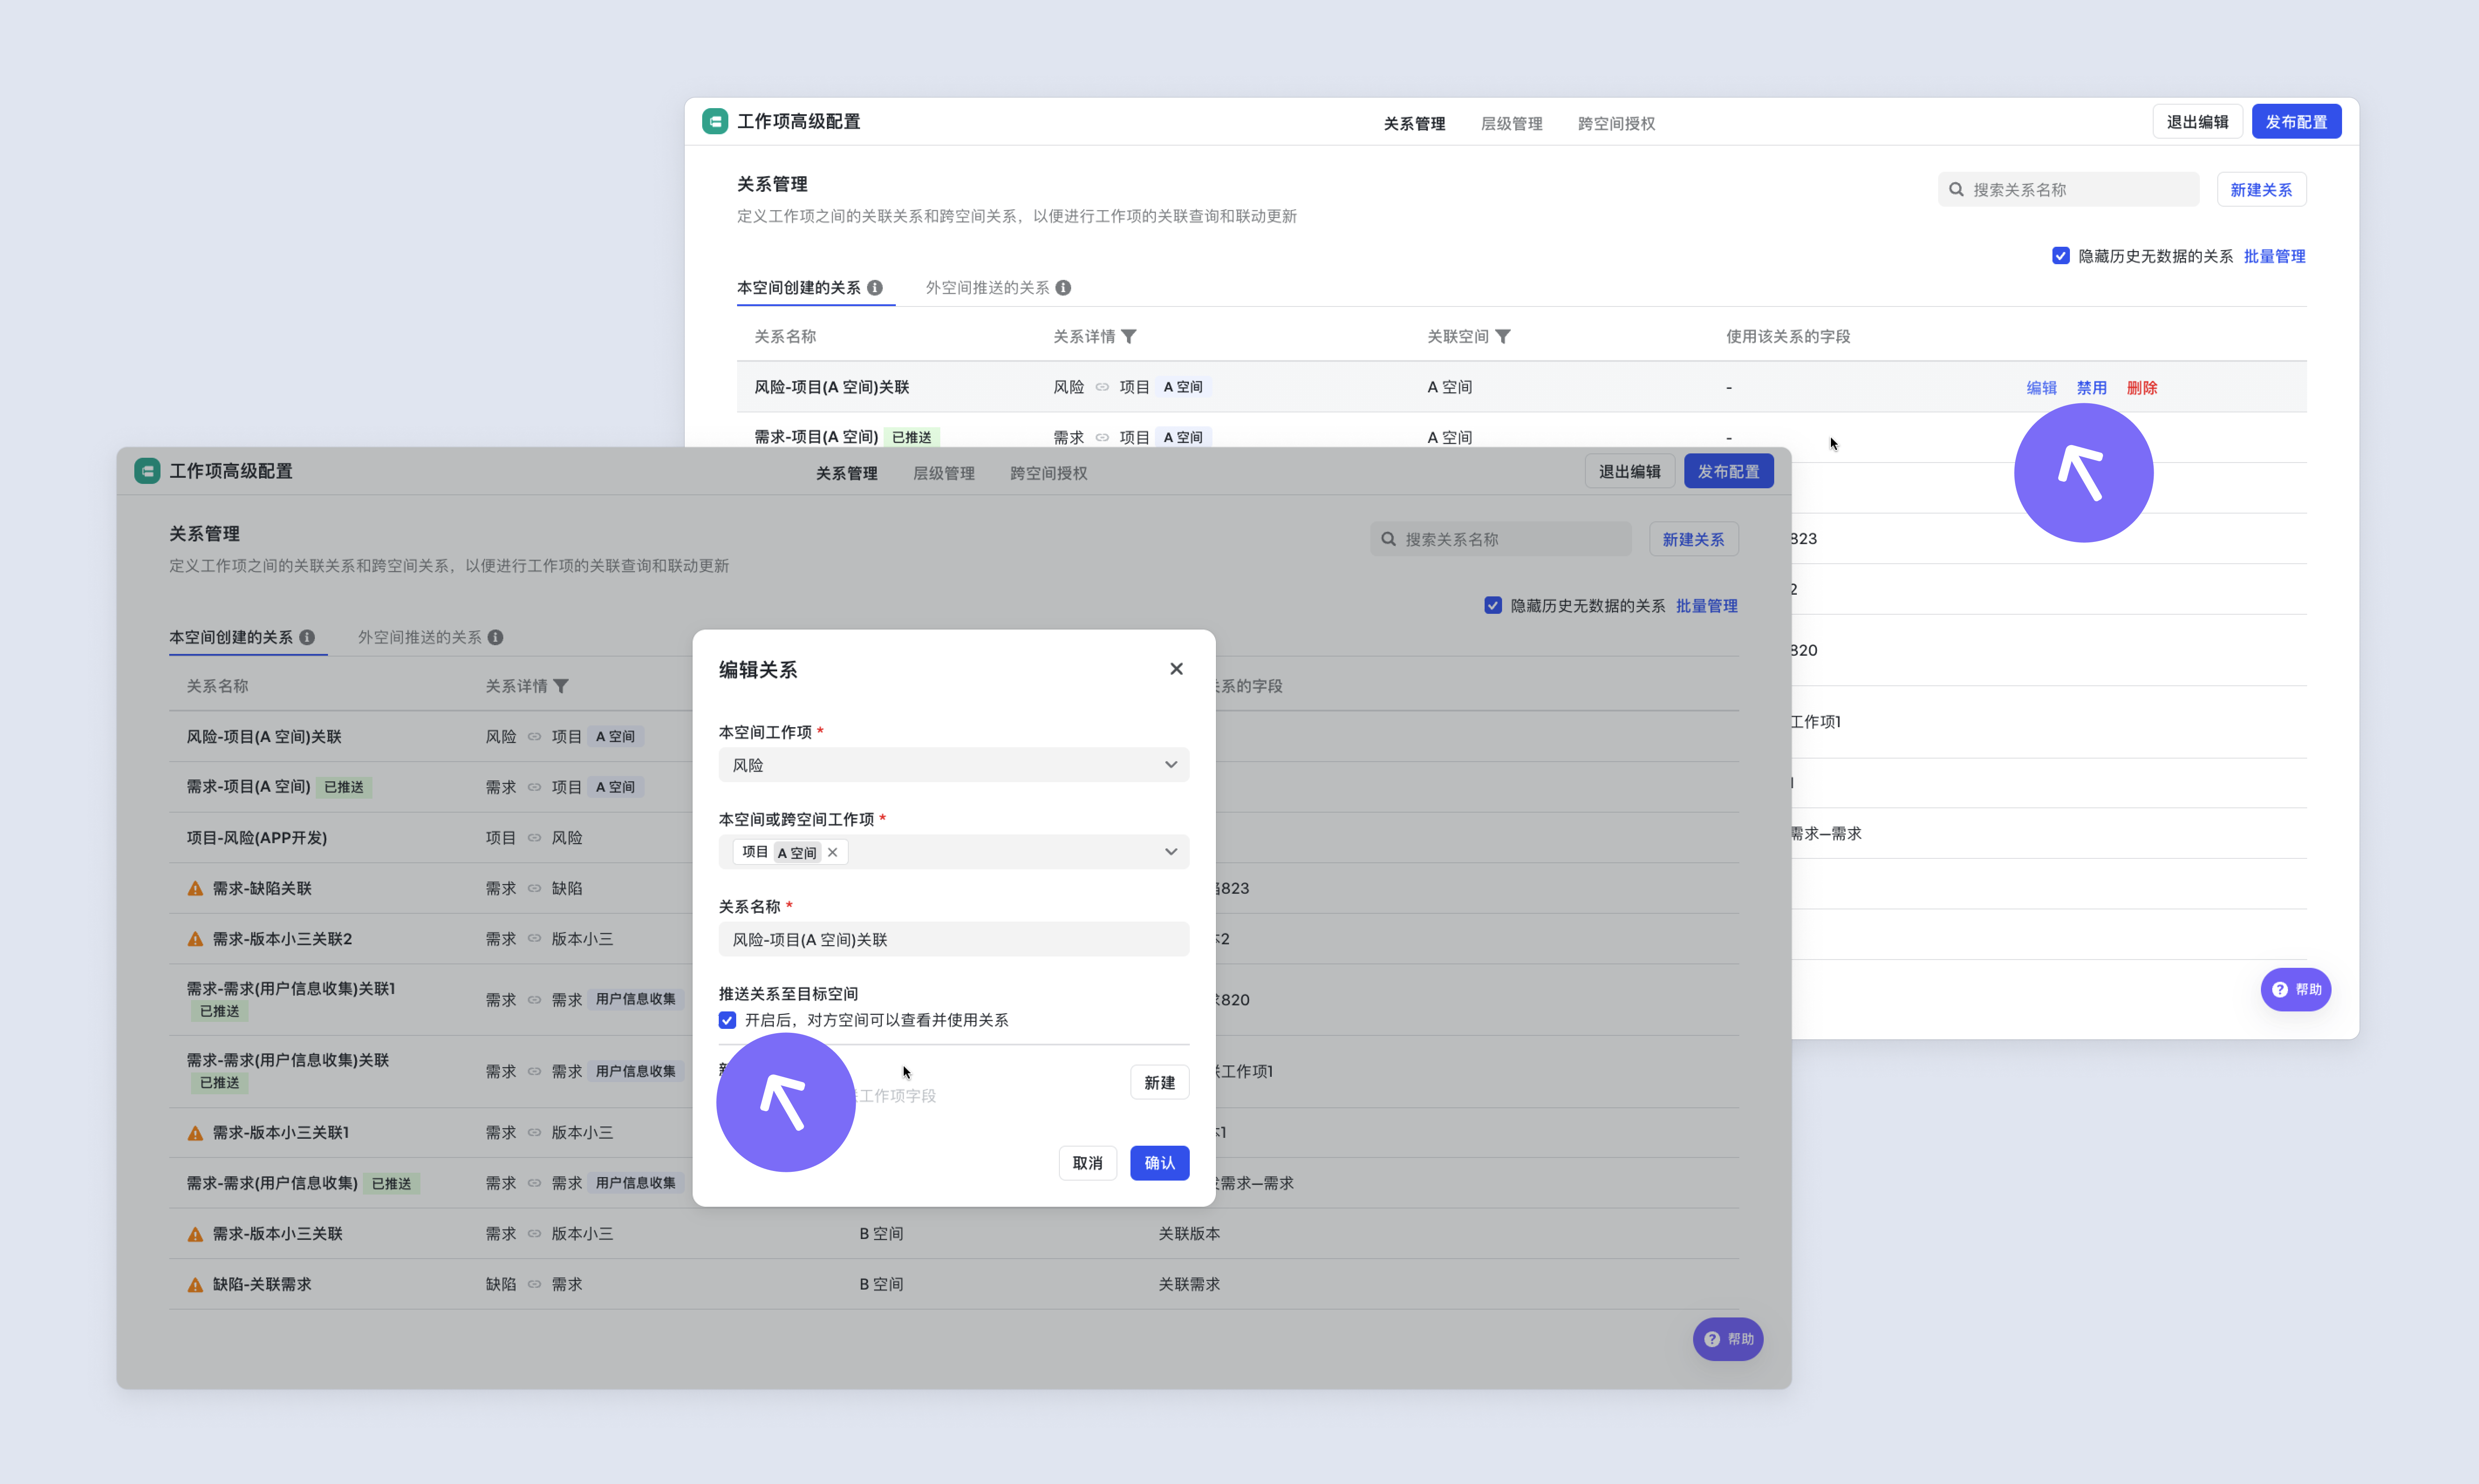Viewport: 2479px width, 1484px height.
Task: Click link icon in 缺陷-关联需求 row
Action: click(x=534, y=1284)
